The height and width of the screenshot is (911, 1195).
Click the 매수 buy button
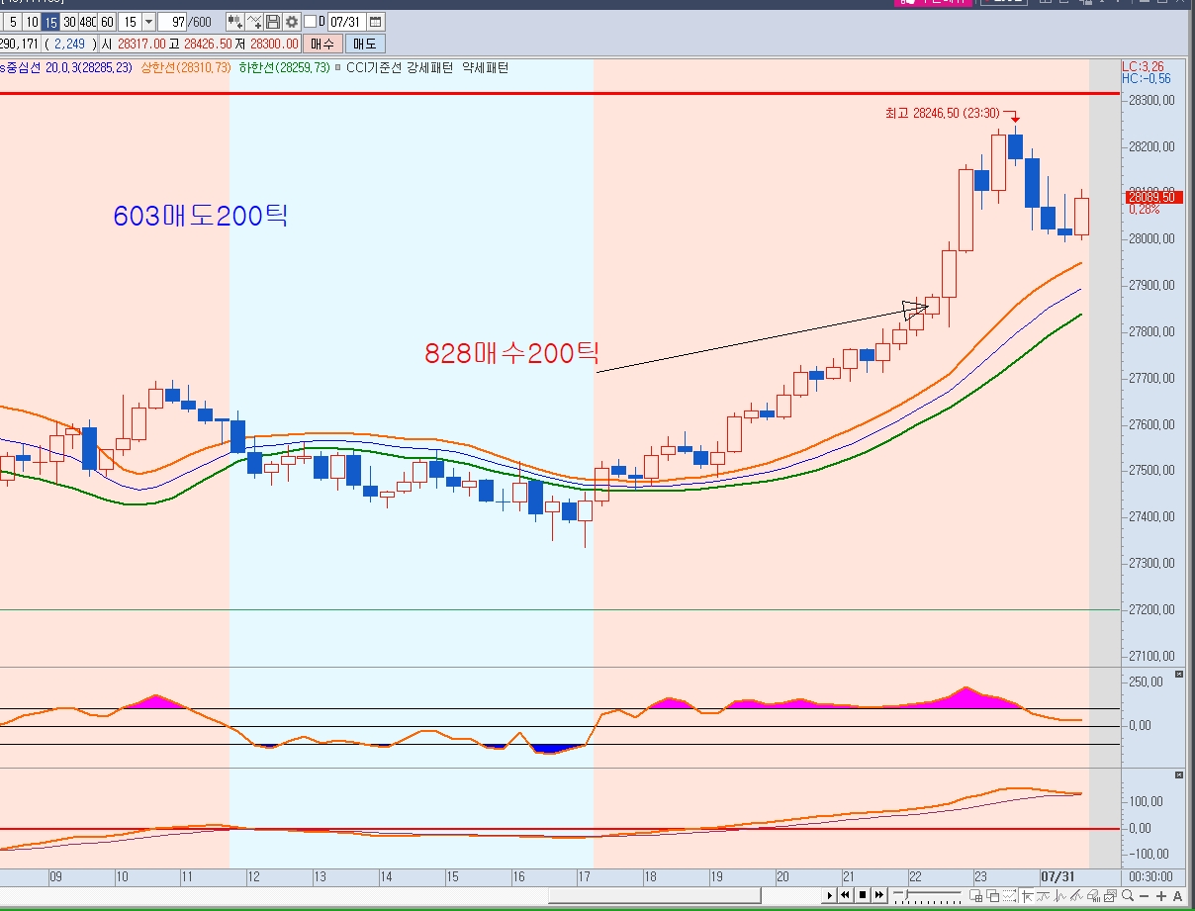(322, 44)
